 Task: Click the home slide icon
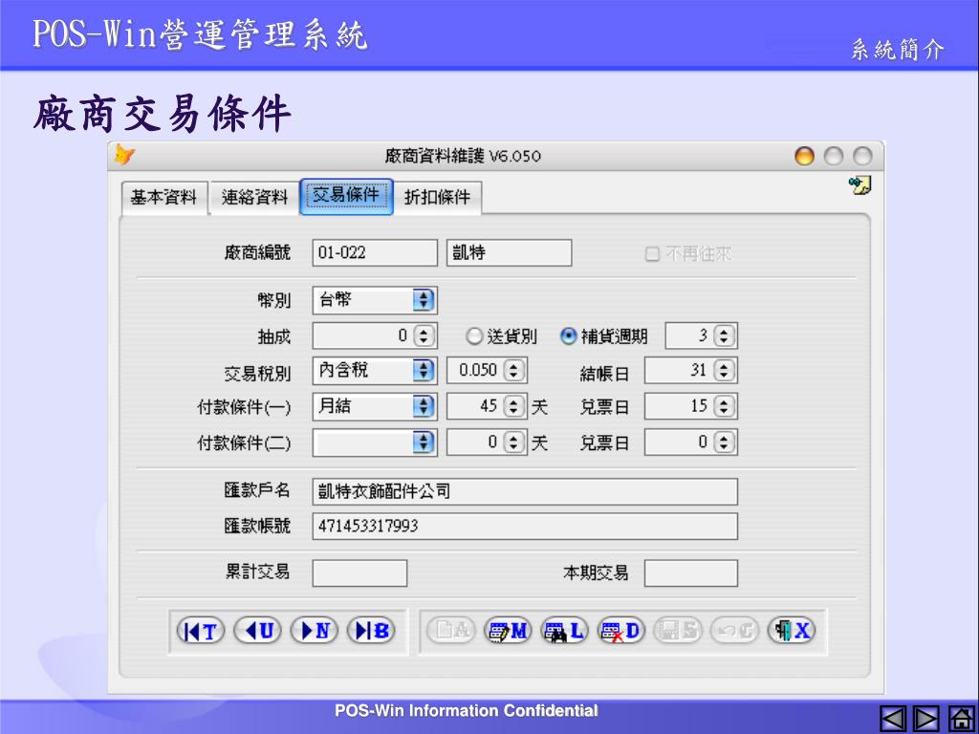pyautogui.click(x=961, y=718)
